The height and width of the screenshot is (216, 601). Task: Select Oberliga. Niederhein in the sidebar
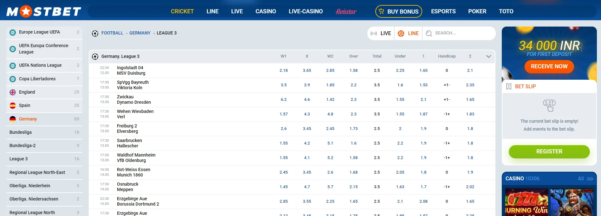[44, 186]
